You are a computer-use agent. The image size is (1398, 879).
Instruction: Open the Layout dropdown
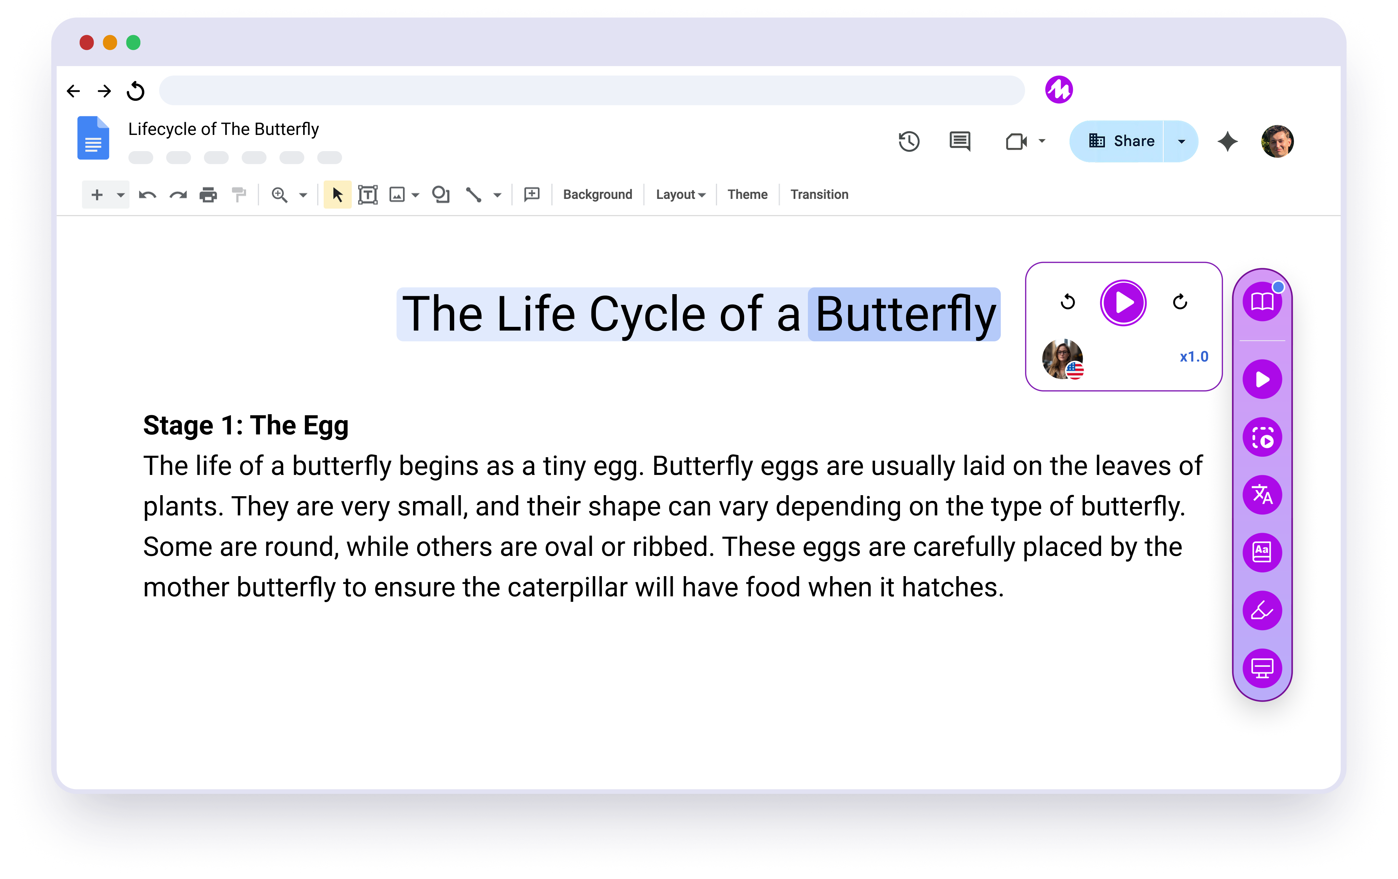680,195
